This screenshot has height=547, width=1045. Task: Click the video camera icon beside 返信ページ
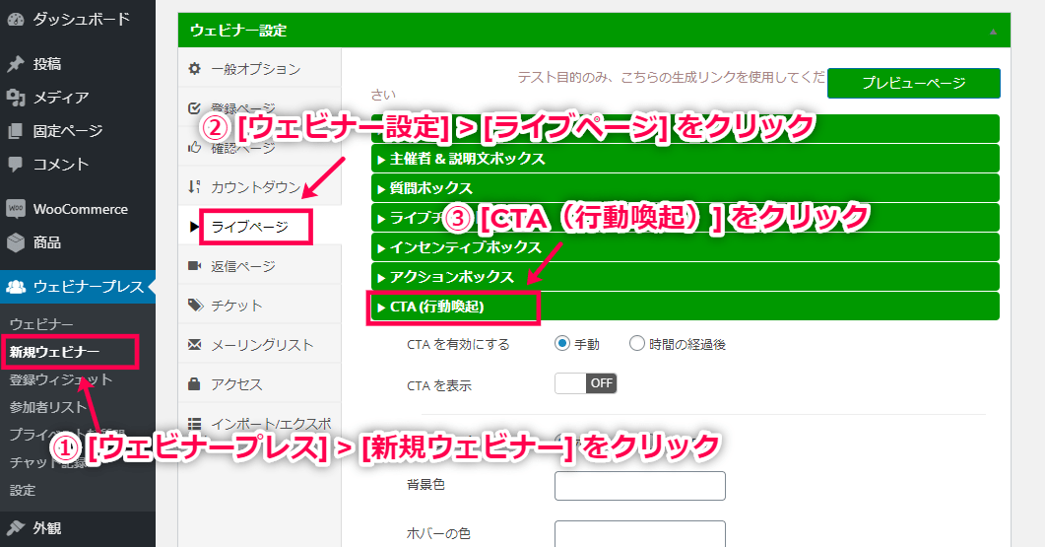pos(195,265)
